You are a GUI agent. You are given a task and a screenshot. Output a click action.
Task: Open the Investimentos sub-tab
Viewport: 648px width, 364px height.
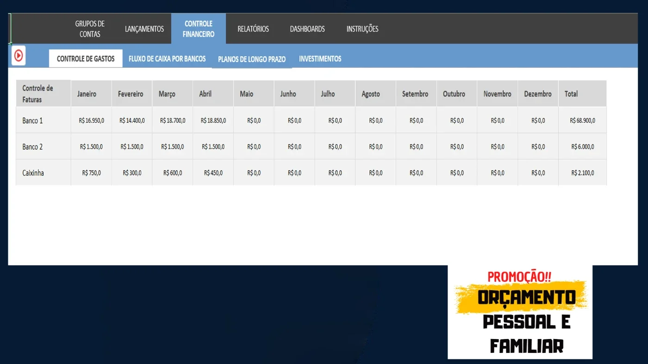point(320,59)
